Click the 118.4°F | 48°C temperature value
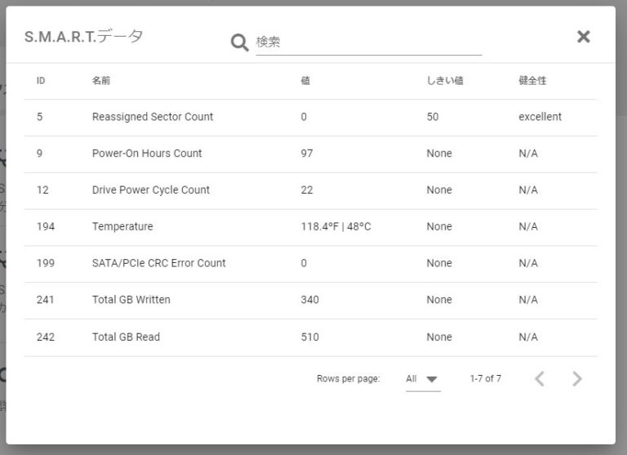 (336, 226)
